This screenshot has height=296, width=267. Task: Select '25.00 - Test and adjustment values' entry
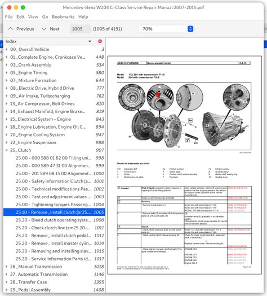[x=54, y=197]
